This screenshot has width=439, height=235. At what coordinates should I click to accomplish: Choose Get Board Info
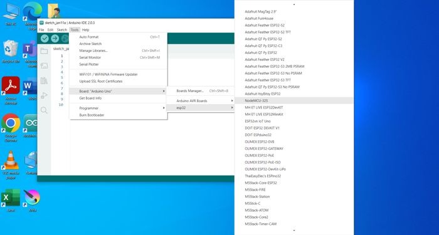pyautogui.click(x=119, y=98)
